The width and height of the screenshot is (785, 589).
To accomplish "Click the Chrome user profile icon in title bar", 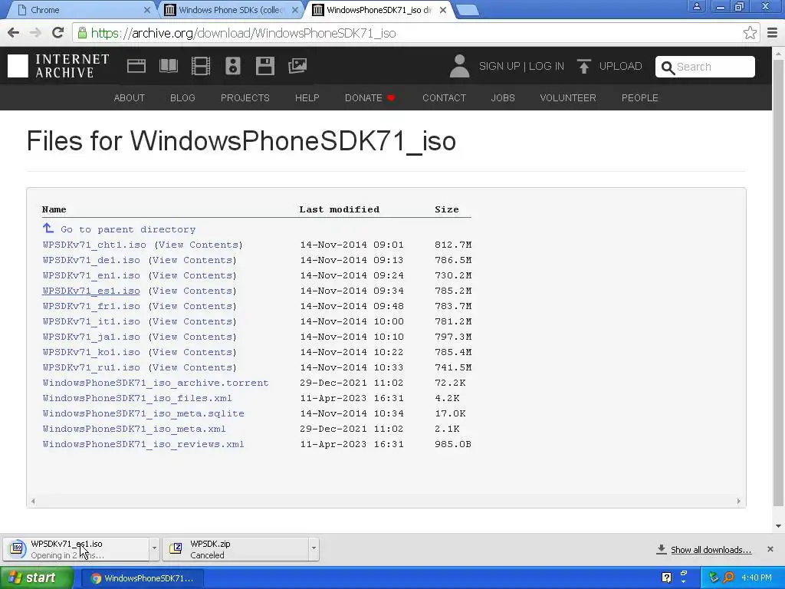I will pos(696,6).
